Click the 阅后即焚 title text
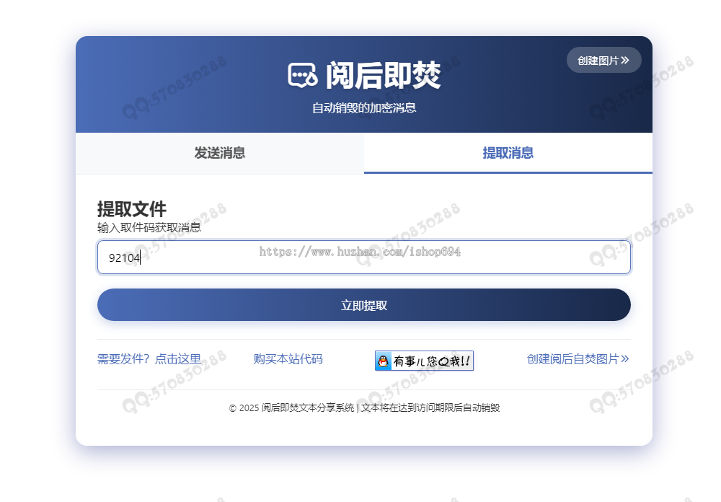This screenshot has height=502, width=721. (x=383, y=76)
